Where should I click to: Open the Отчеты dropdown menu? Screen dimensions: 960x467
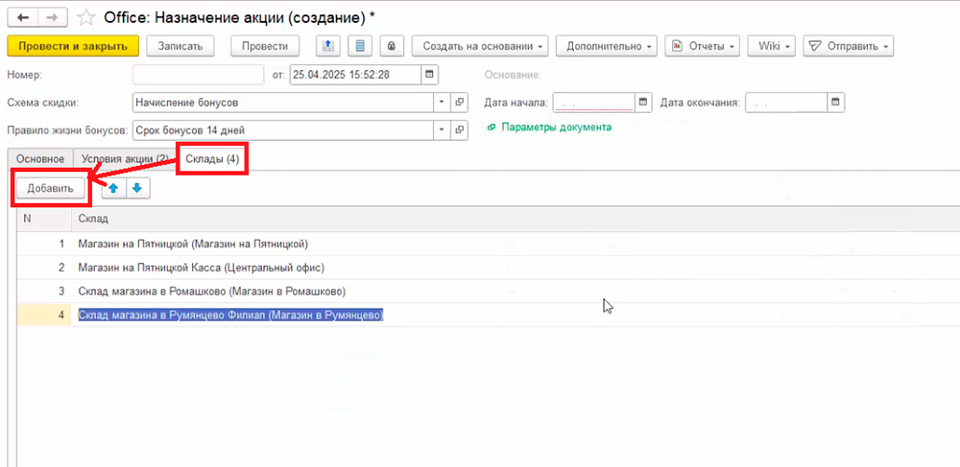pos(704,46)
